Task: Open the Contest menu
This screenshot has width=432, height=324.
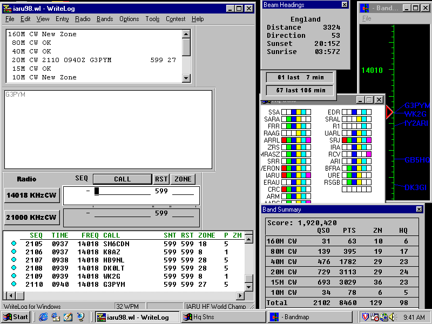Action: 175,19
